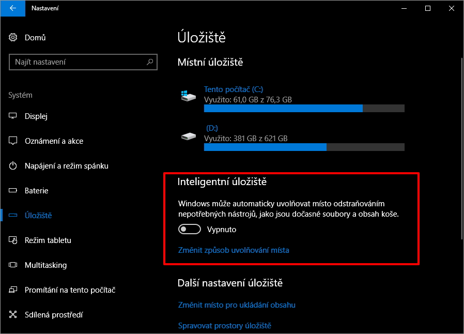The height and width of the screenshot is (334, 464).
Task: Click the Tento počítač (C:) usage bar
Action: [x=304, y=109]
